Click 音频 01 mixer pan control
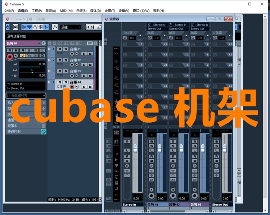This screenshot has height=215, width=270. [157, 131]
